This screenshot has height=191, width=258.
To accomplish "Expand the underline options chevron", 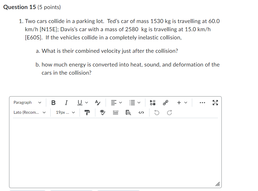I will [86, 102].
